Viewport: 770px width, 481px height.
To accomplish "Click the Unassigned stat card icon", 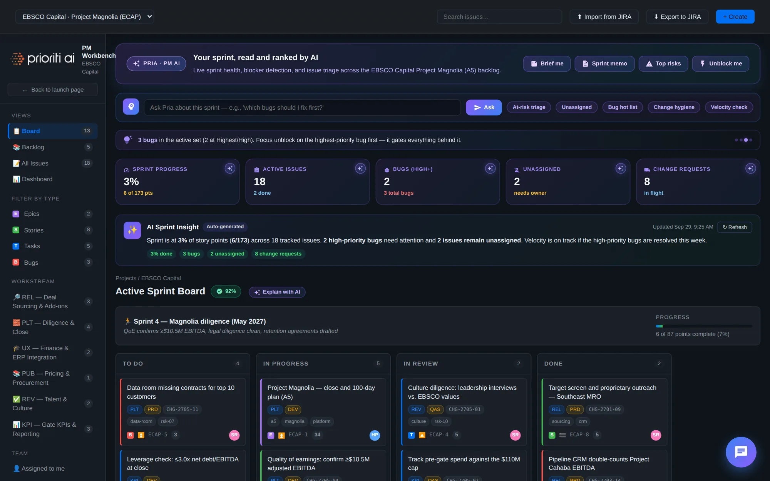I will 517,170.
